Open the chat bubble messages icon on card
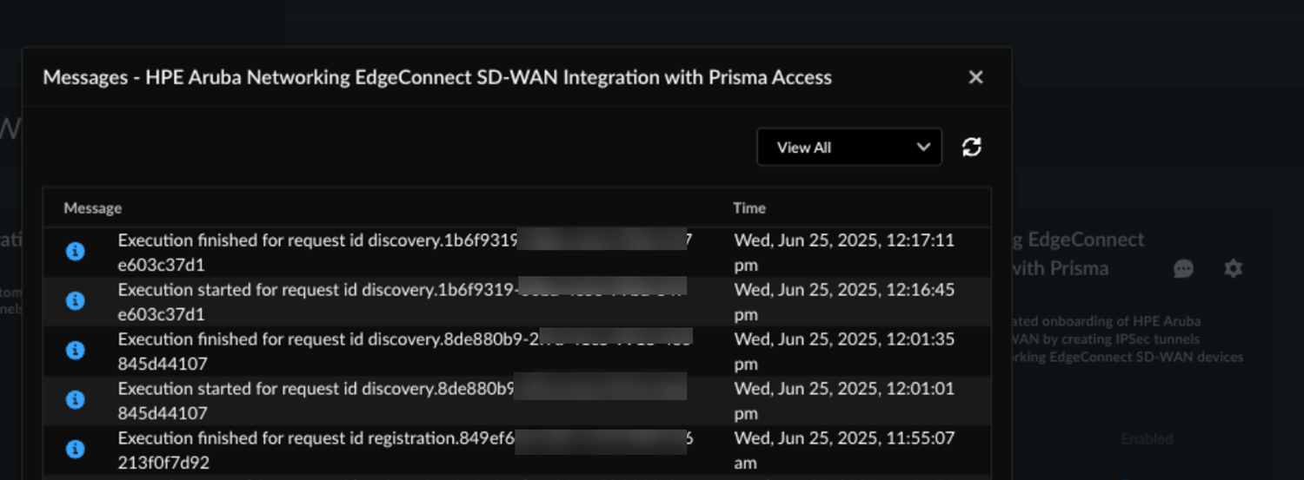1304x480 pixels. (1183, 269)
